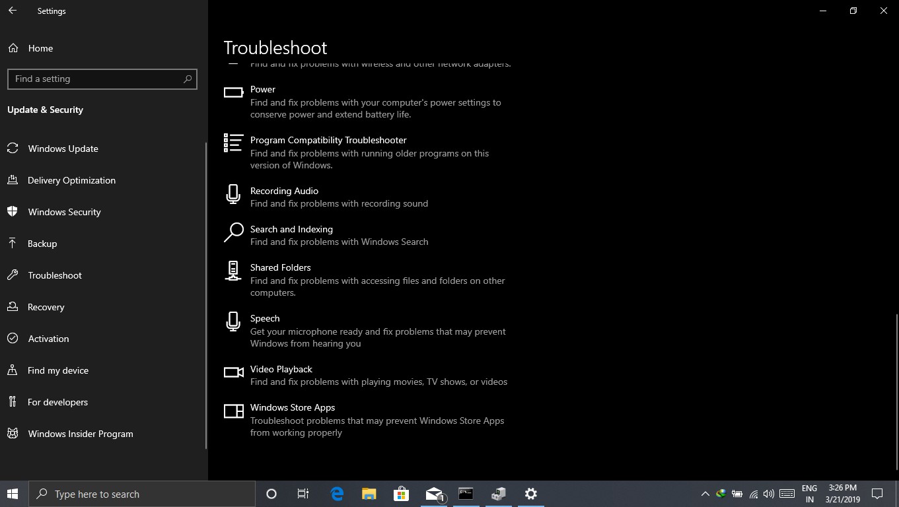Select Search and Indexing troubleshooter

[368, 235]
